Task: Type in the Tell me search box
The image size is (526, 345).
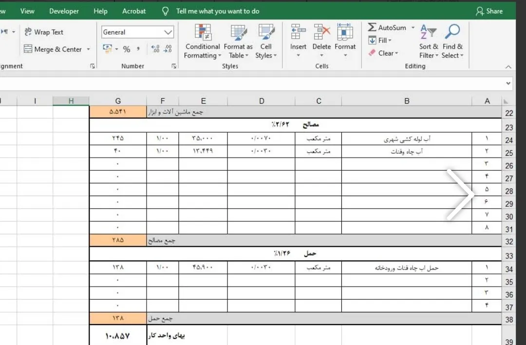Action: pyautogui.click(x=217, y=11)
